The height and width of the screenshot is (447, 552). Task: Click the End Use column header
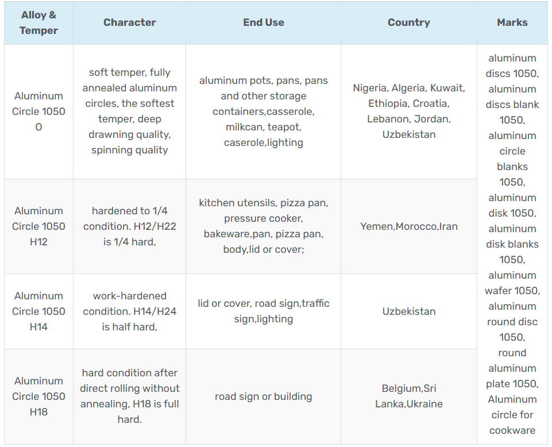[263, 22]
